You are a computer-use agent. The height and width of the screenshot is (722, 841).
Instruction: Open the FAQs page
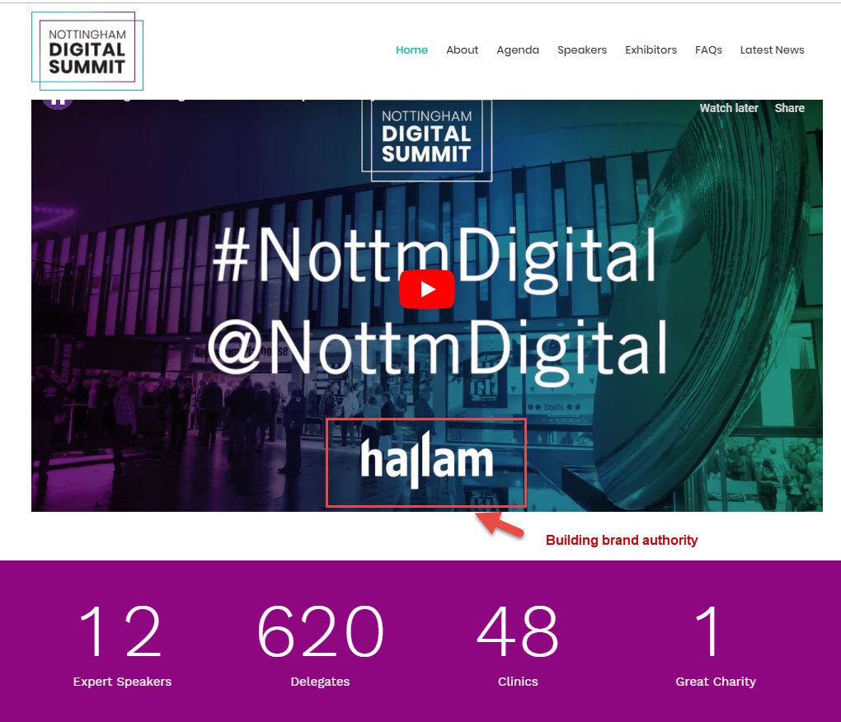pos(708,49)
